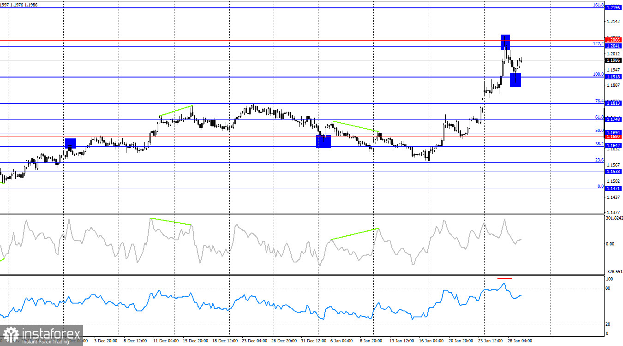Click the 1.2196 price label on the axis
The image size is (623, 346).
(x=614, y=8)
